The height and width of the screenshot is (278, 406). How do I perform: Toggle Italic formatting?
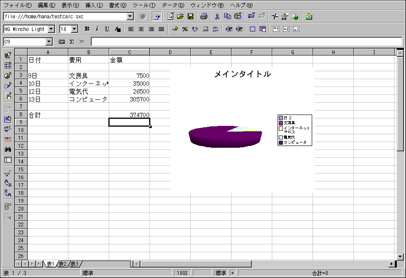(x=97, y=29)
